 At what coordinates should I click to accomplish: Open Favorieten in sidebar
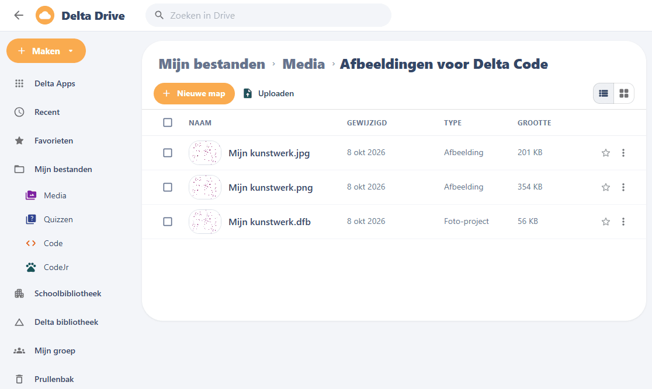[x=54, y=141]
